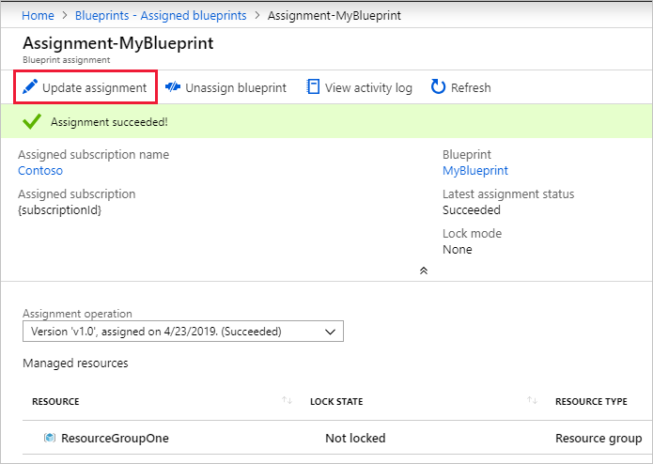Select the Update assignment toolbar label

point(94,87)
